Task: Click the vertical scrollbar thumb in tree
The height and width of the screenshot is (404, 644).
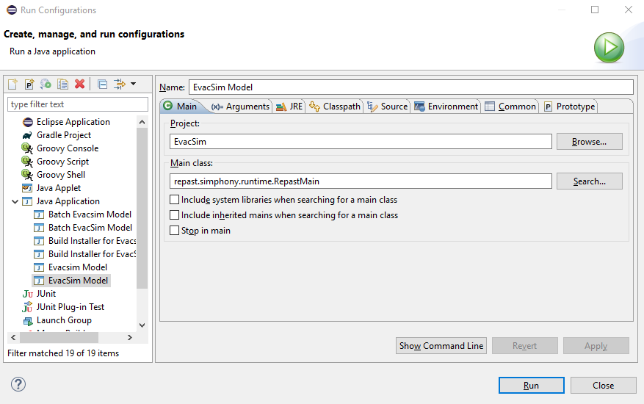Action: click(142, 208)
